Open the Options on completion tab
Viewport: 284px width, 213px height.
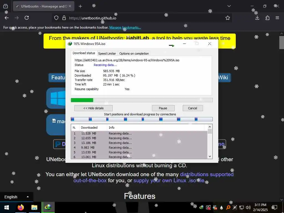coord(134,54)
